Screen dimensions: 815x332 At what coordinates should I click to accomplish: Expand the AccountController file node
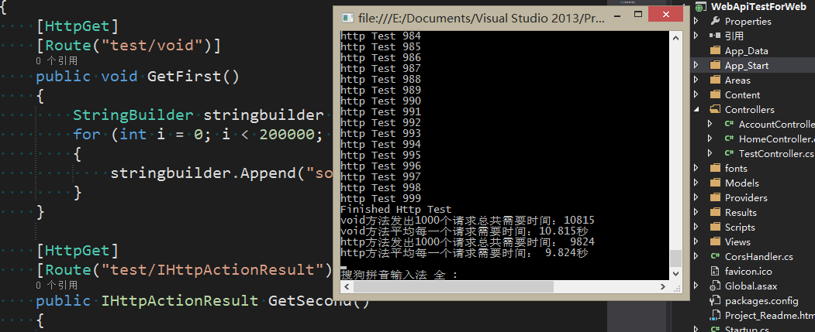[710, 124]
